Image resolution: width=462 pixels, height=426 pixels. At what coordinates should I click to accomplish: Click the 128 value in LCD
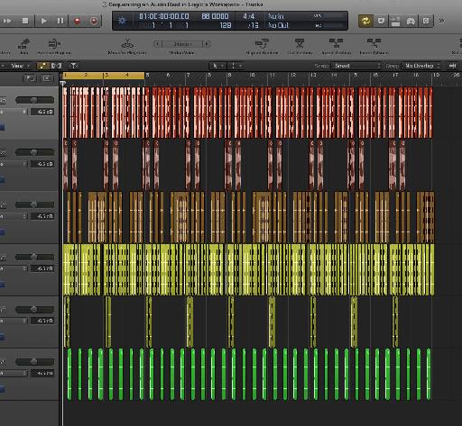(x=226, y=25)
